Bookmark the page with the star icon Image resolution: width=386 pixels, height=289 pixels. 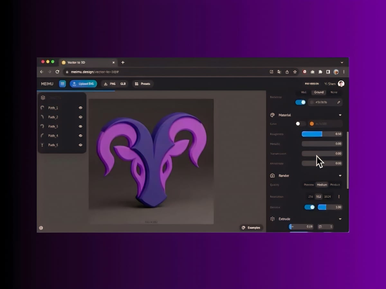[295, 72]
